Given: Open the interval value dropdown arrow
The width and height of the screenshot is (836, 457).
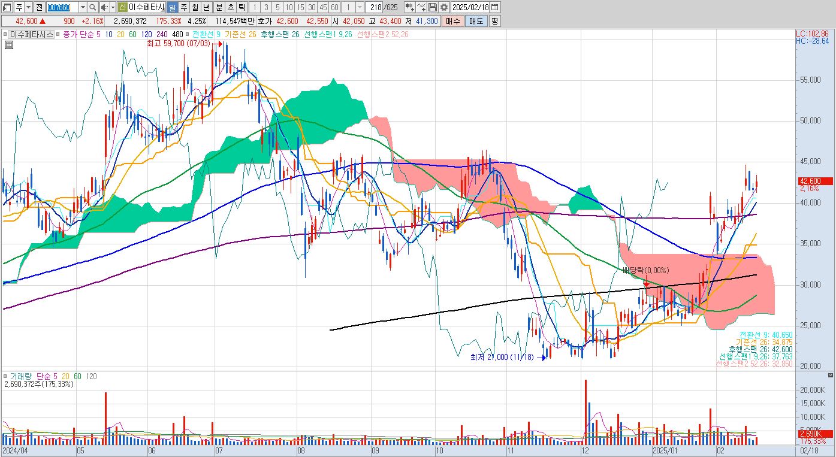Looking at the screenshot, I should [360, 7].
